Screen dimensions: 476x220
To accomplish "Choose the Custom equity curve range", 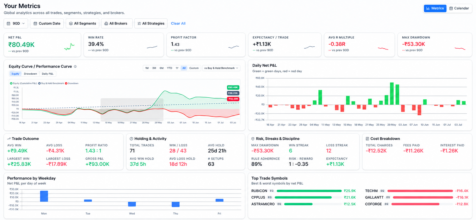I will click(194, 68).
